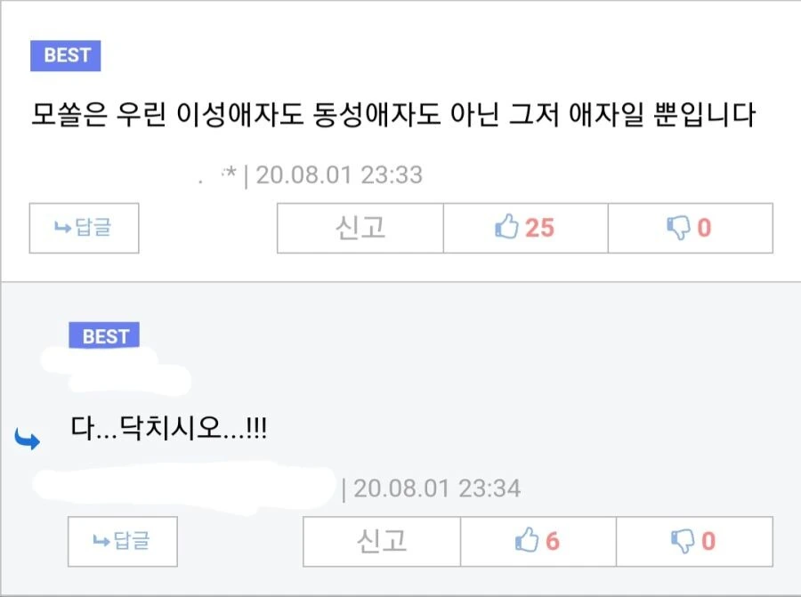This screenshot has width=801, height=597.
Task: Click the BEST badge on the nested reply
Action: pyautogui.click(x=104, y=335)
